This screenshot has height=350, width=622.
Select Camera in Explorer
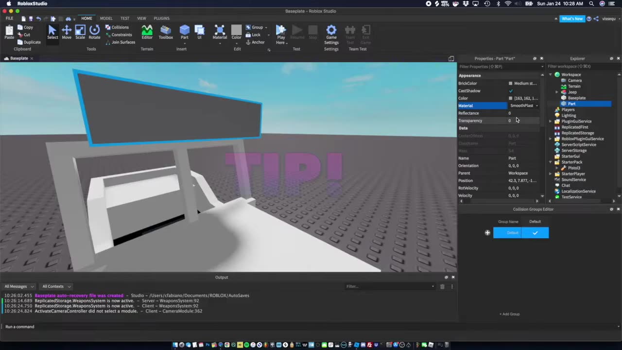[x=574, y=80]
